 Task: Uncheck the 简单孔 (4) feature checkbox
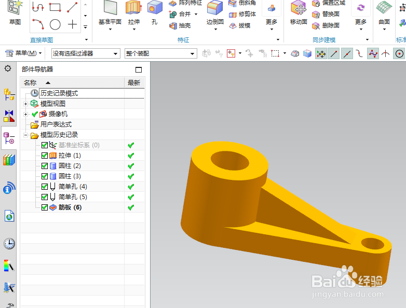click(45, 187)
